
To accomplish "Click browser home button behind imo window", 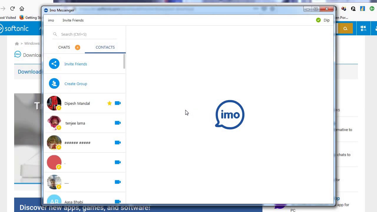I will pos(22,9).
